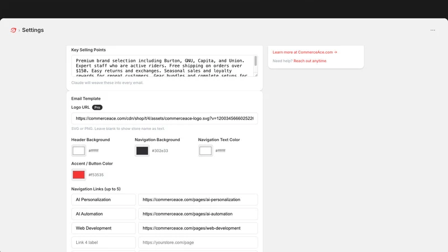The height and width of the screenshot is (252, 448).
Task: Open Learn more at CommerceAce.com link
Action: [305, 52]
